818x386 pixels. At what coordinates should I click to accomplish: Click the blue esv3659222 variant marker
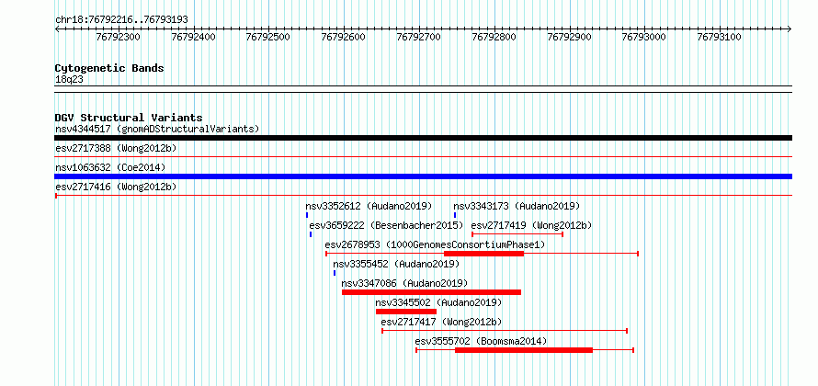[x=311, y=234]
